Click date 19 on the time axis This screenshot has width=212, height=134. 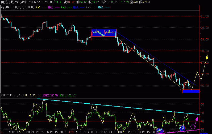pos(125,132)
